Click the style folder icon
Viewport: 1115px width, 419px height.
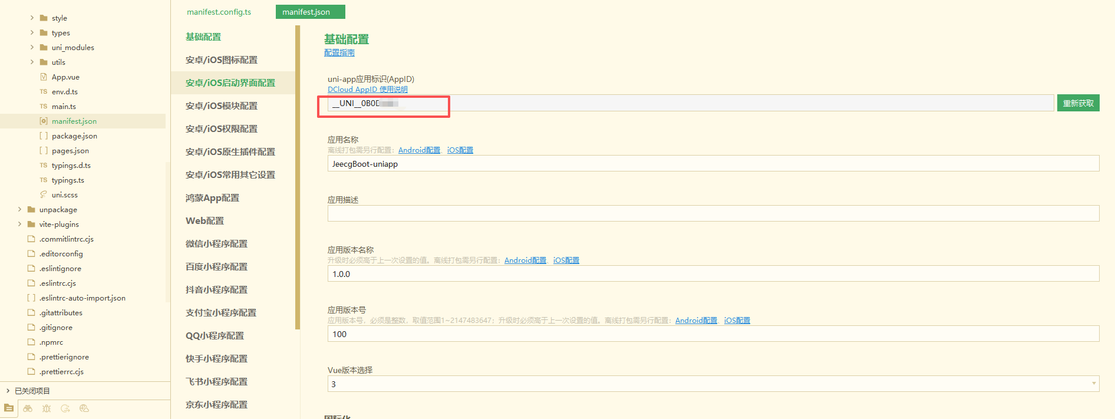point(44,18)
